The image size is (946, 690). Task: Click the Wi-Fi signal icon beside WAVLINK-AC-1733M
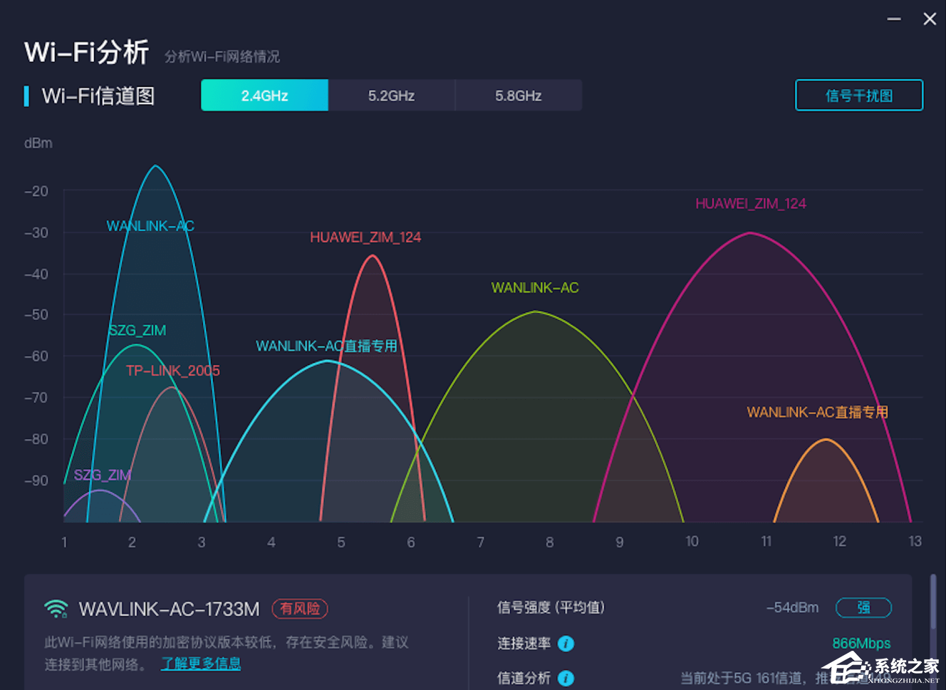pos(56,609)
